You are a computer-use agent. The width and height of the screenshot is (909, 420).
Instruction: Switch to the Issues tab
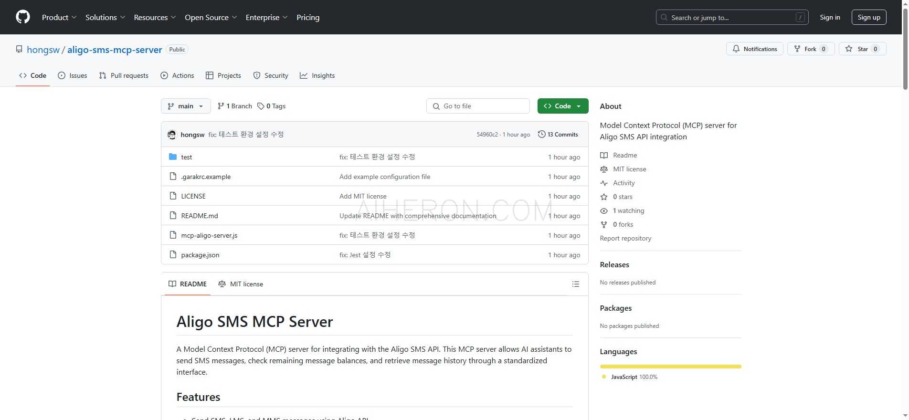[x=73, y=75]
